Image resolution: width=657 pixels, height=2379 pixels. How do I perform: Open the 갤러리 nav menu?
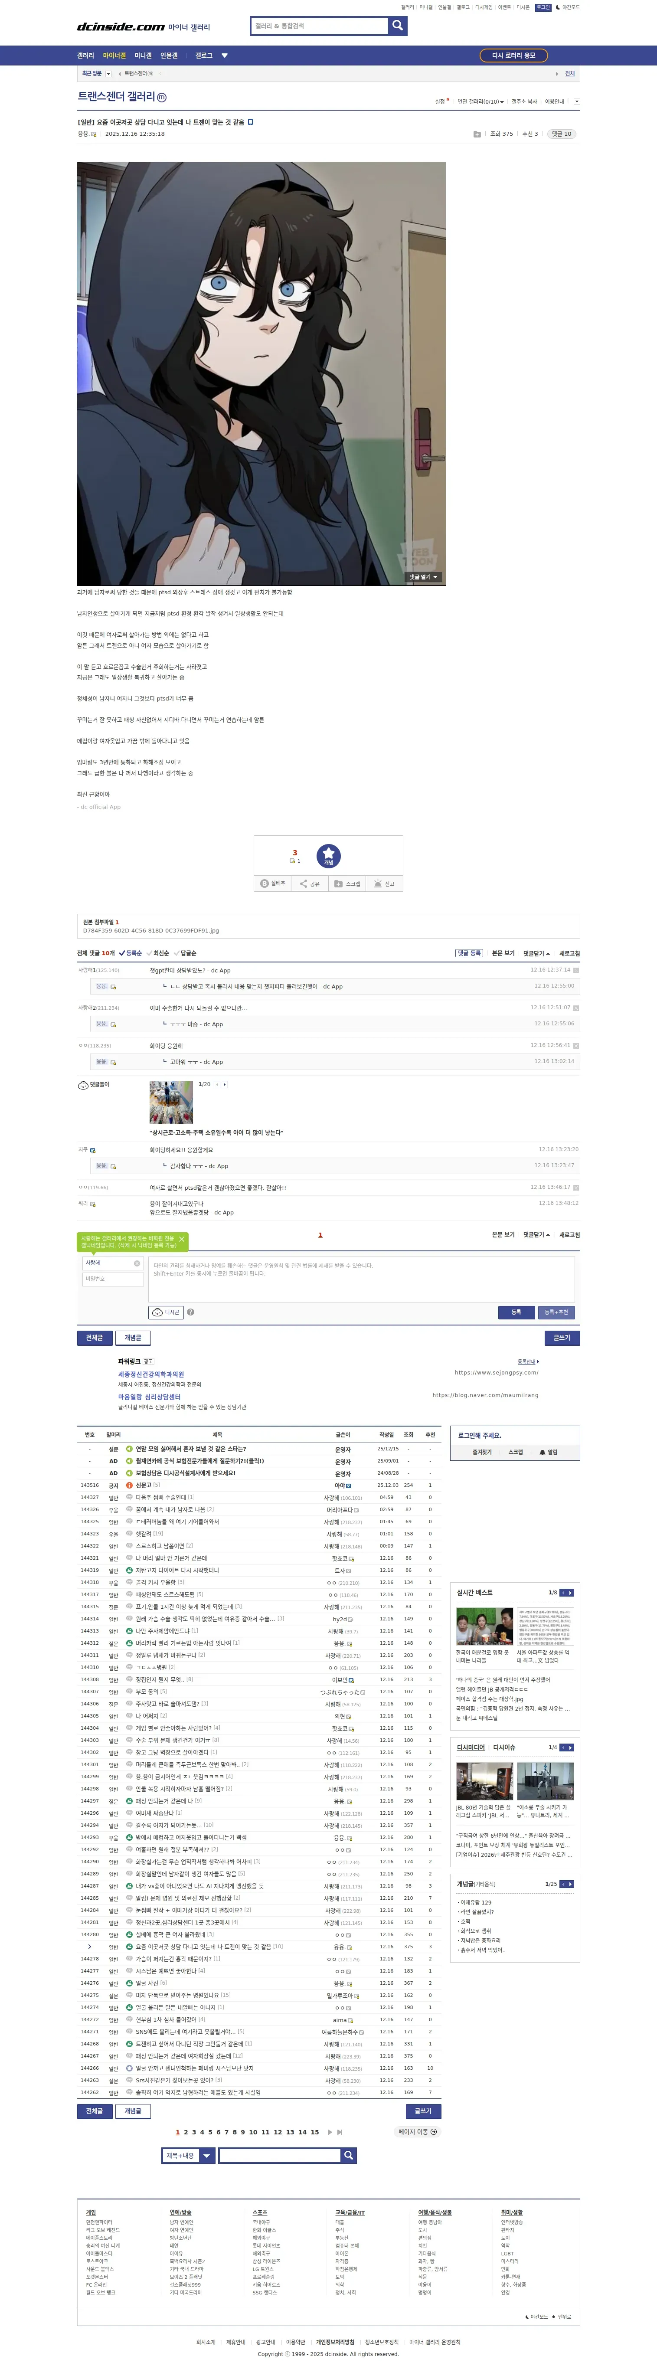(x=86, y=56)
